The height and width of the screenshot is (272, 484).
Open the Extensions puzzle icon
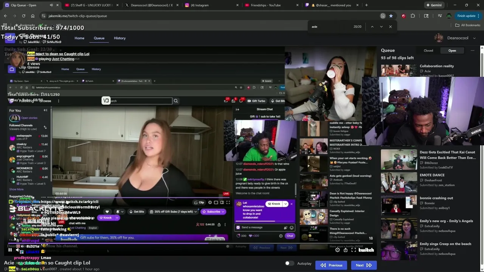coord(413,16)
